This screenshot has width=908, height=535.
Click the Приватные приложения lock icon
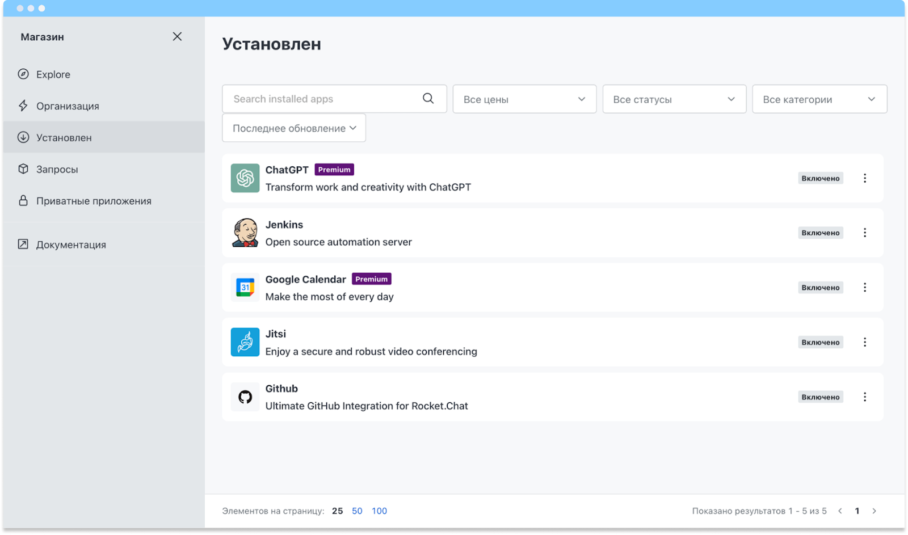[23, 200]
